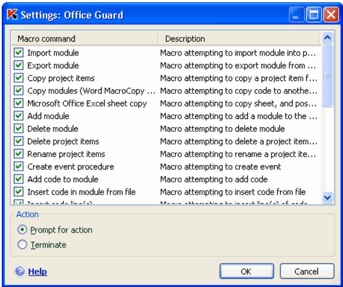Click 'Macro attempting to insert code from file'

pyautogui.click(x=233, y=192)
